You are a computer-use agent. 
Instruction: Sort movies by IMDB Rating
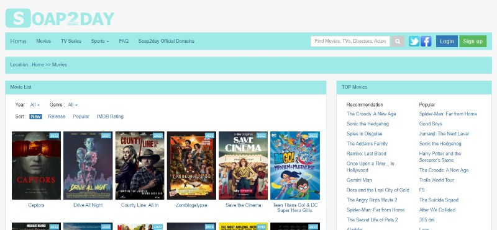pos(111,117)
